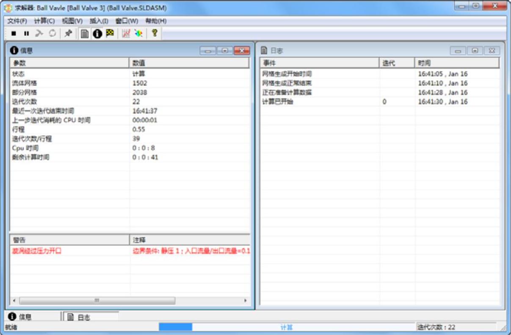
Task: Select the 剩余计算时间 row
Action: pyautogui.click(x=130, y=157)
